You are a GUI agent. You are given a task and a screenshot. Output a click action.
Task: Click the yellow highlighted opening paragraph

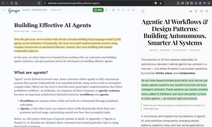[x=68, y=45]
